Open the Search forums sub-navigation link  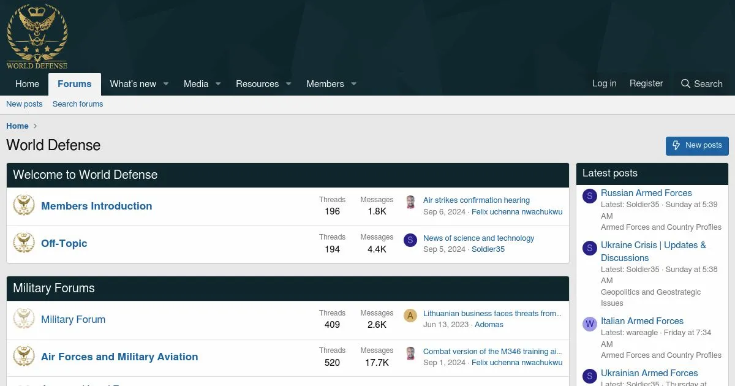tap(78, 104)
